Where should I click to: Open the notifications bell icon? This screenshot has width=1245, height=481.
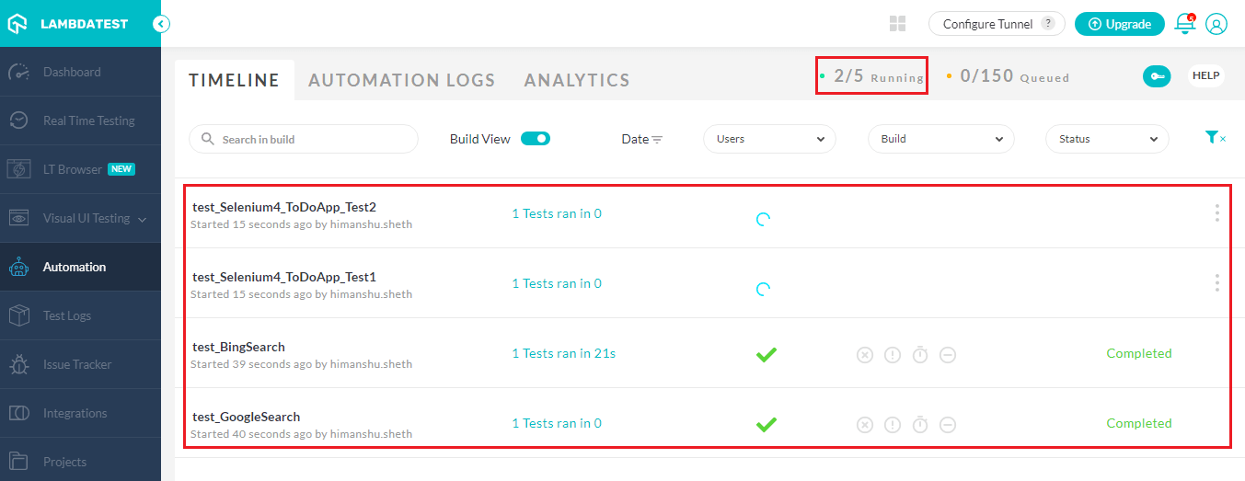pyautogui.click(x=1185, y=24)
